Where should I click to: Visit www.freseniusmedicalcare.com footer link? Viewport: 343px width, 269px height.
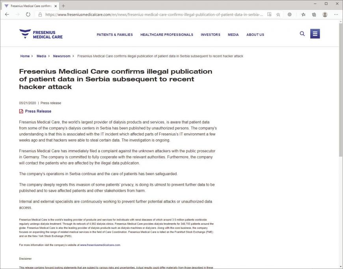(x=100, y=245)
